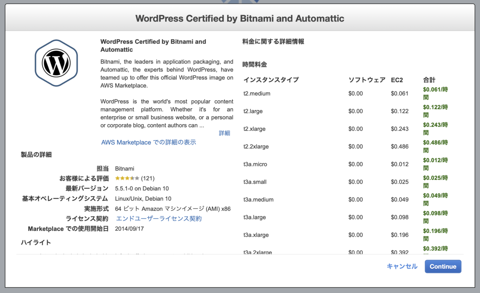The height and width of the screenshot is (293, 480).
Task: Click the 64 ビット Amazon マシンイメージ value
Action: pyautogui.click(x=173, y=208)
